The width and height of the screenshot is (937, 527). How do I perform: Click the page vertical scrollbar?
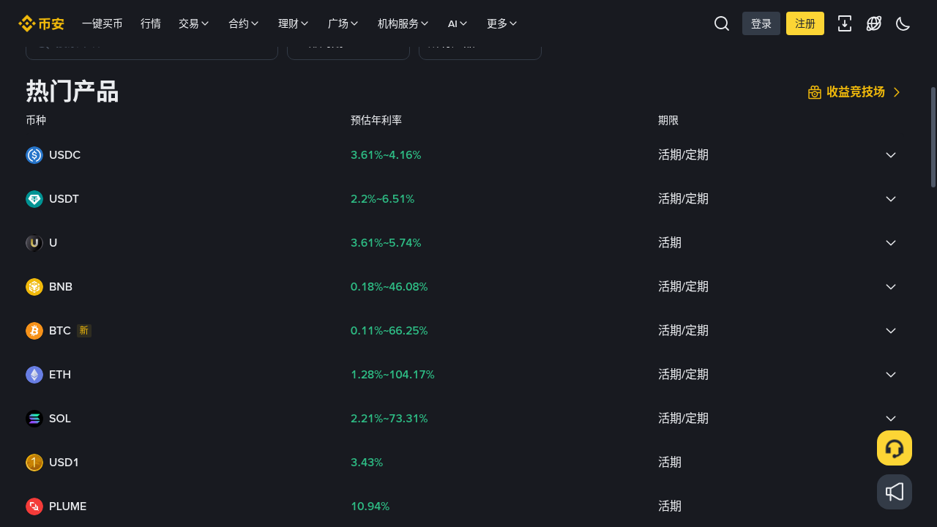point(933,138)
